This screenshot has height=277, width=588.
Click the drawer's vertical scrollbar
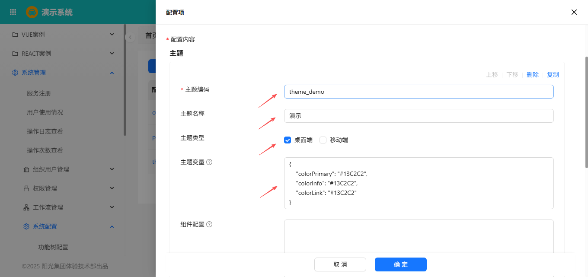pyautogui.click(x=586, y=112)
